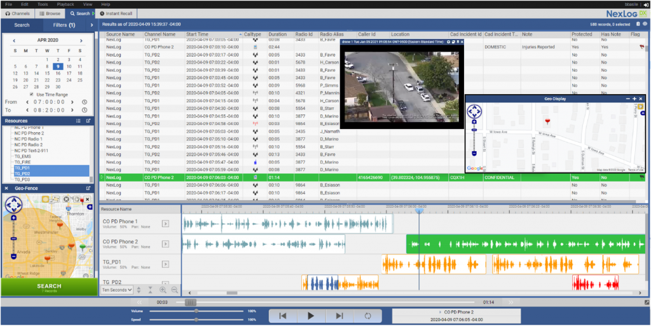Select the highlighted CONFIDENTIAL incident row
This screenshot has width=651, height=326.
(x=373, y=177)
